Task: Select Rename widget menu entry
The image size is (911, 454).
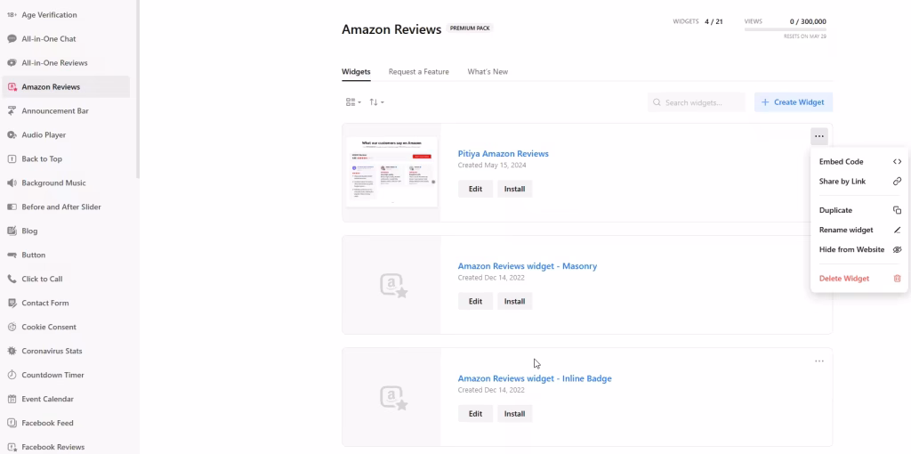Action: pyautogui.click(x=860, y=231)
